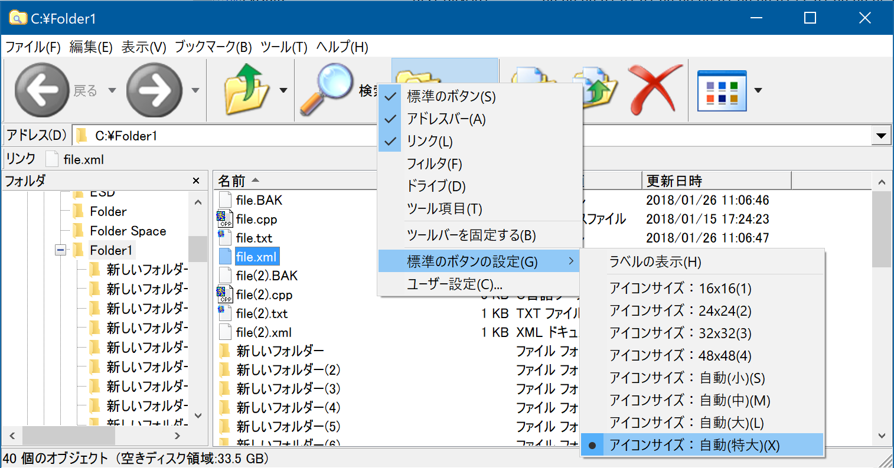The height and width of the screenshot is (468, 894).
Task: Click the Forward arrow toolbar button
Action: tap(154, 90)
